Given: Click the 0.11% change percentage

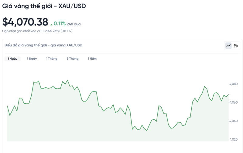Looking at the screenshot, I should click(60, 24).
